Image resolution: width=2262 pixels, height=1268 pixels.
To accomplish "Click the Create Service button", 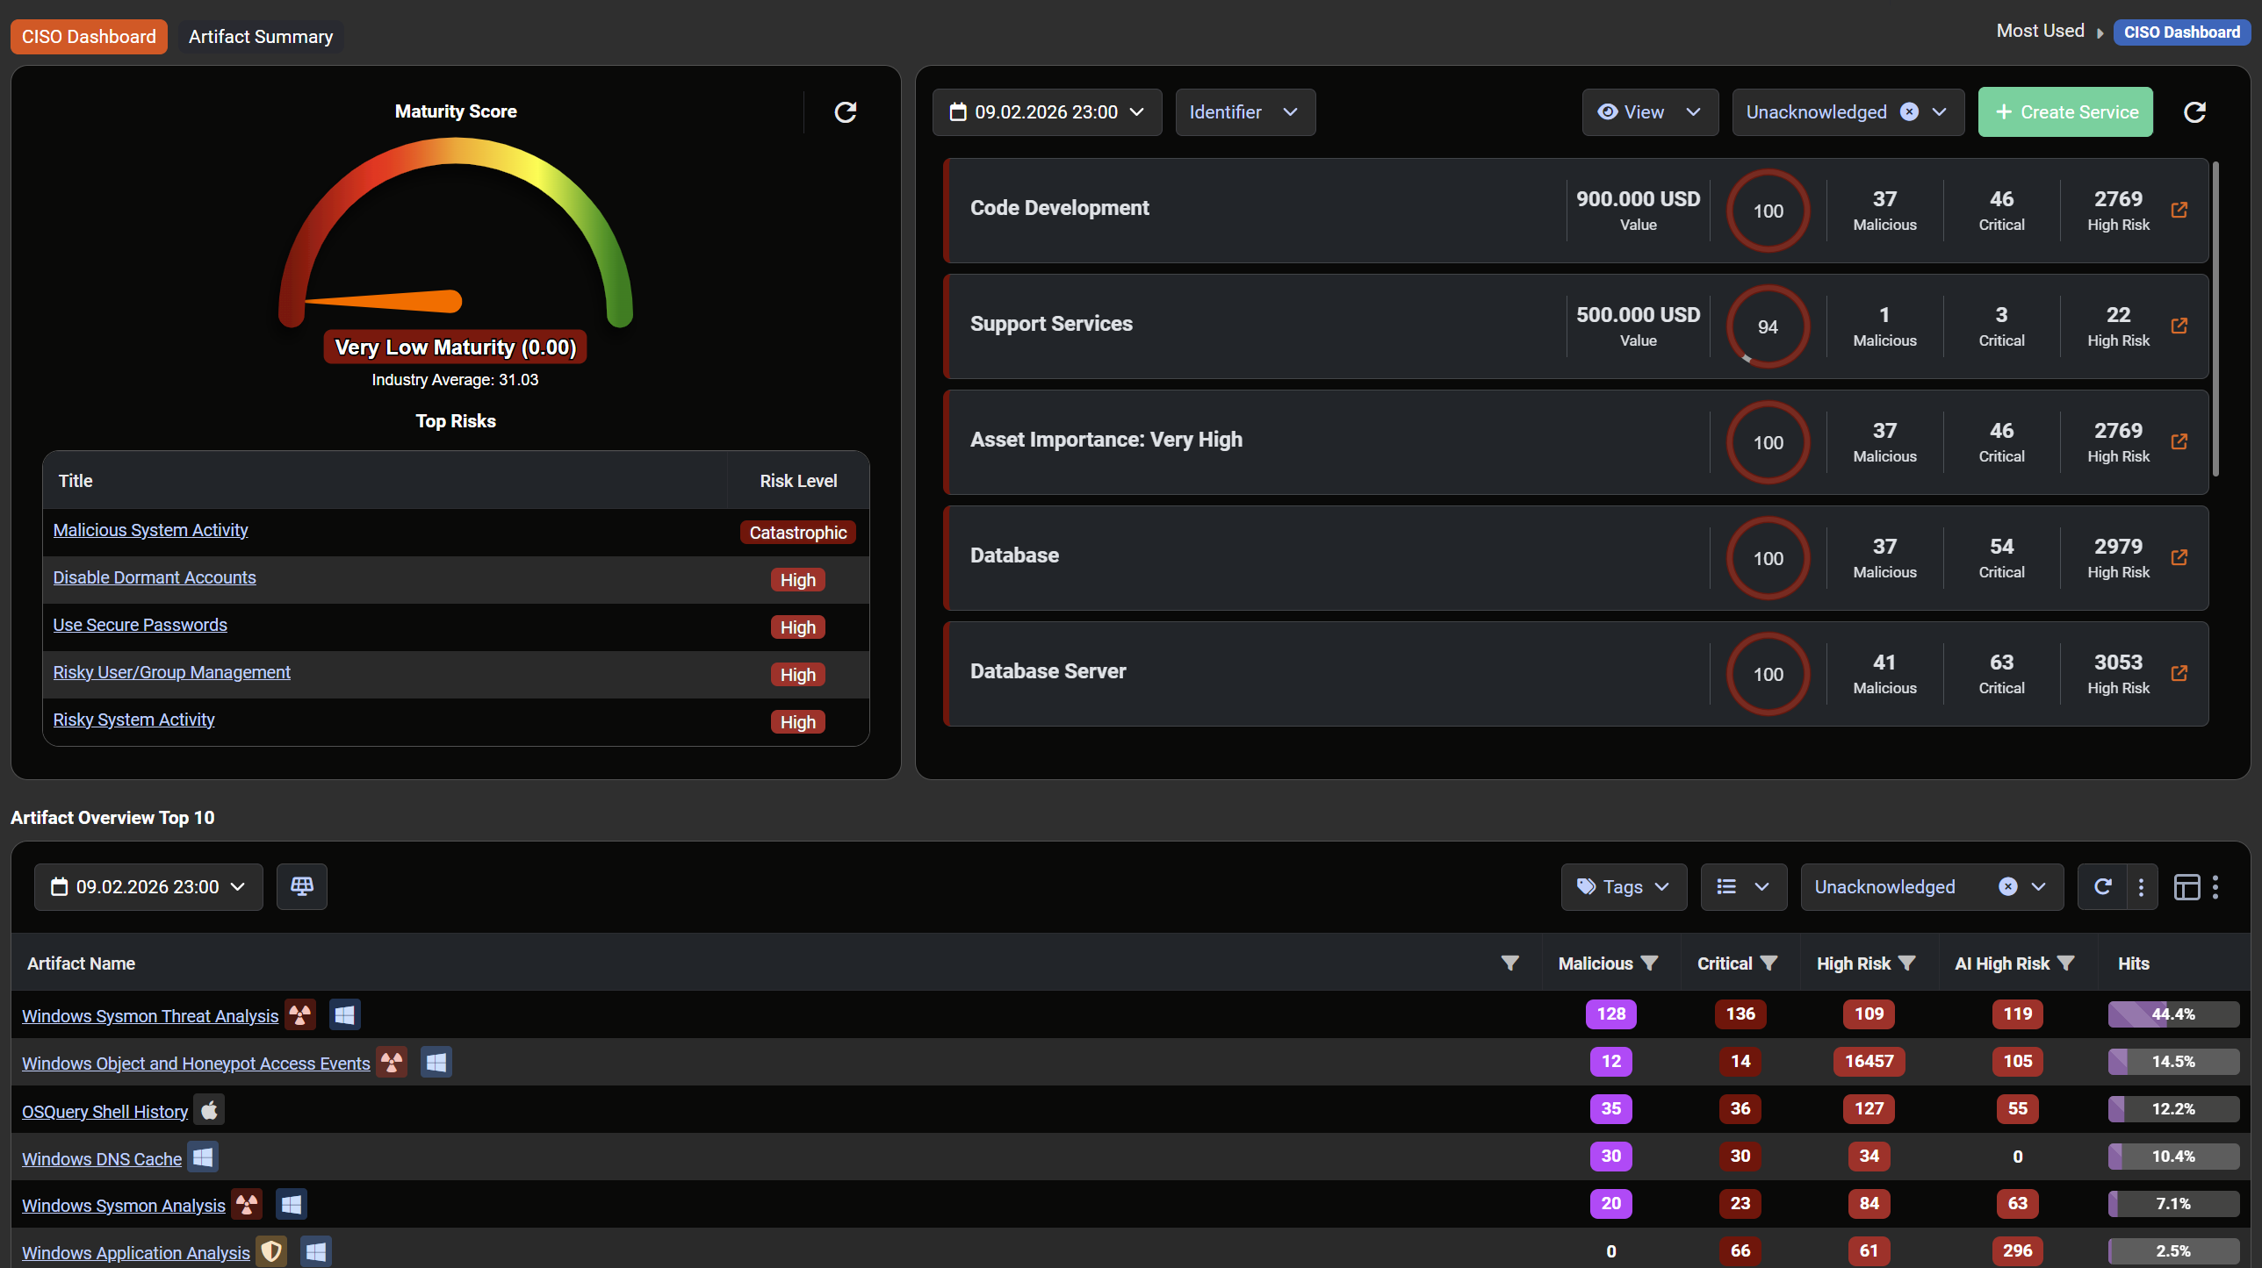I will click(x=2064, y=112).
